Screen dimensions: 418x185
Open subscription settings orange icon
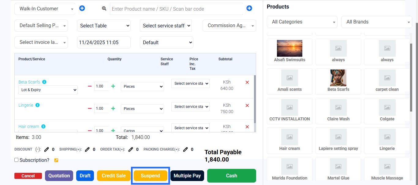(56, 160)
